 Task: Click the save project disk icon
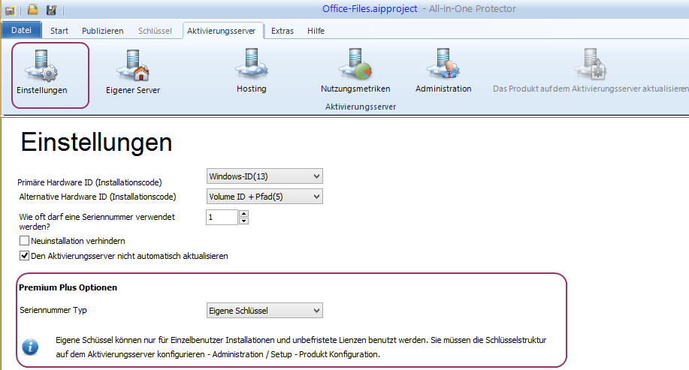(51, 10)
